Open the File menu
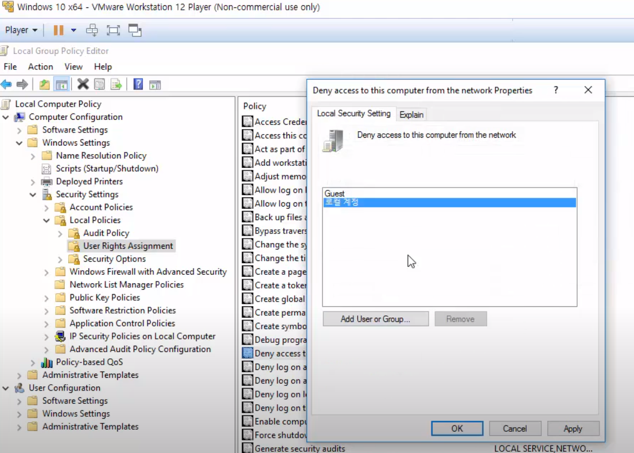The width and height of the screenshot is (634, 453). (x=10, y=67)
